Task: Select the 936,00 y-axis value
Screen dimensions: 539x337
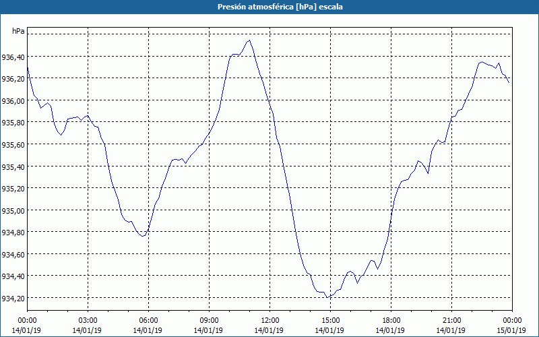Action: tap(13, 100)
